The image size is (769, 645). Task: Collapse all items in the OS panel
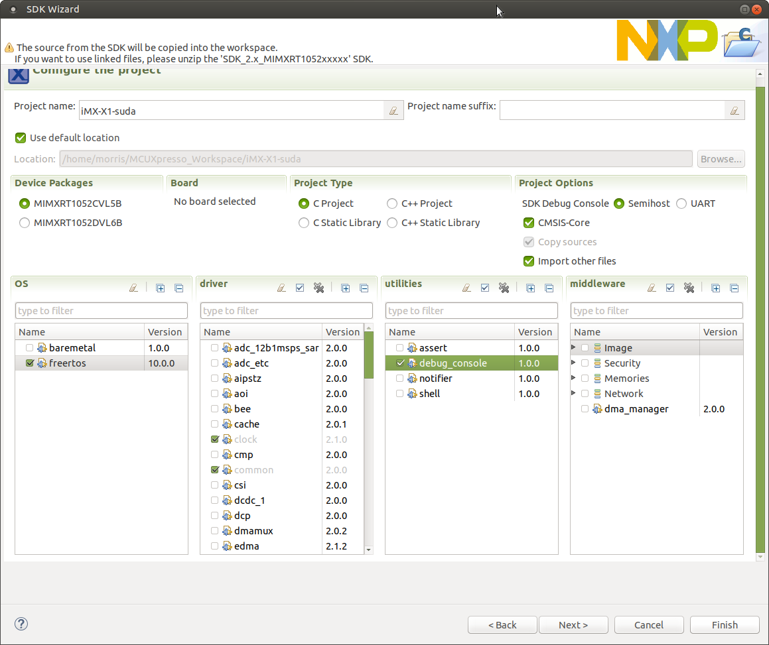[x=179, y=288]
